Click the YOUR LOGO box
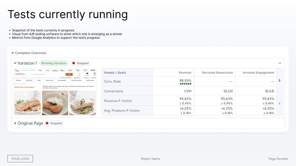Image resolution: width=296 pixels, height=166 pixels. click(20, 159)
